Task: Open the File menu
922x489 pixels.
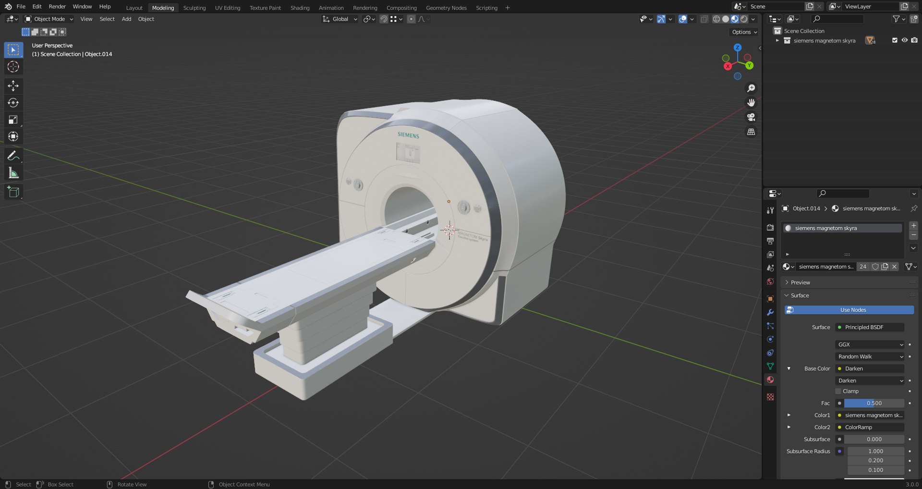Action: (21, 7)
